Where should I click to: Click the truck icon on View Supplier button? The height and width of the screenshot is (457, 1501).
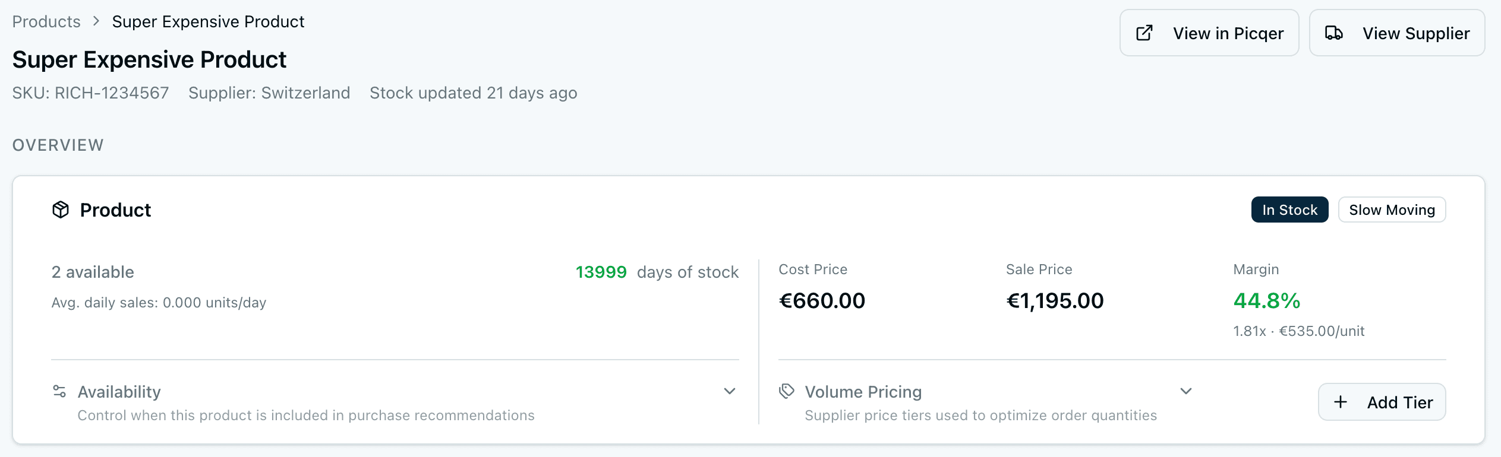pos(1333,33)
